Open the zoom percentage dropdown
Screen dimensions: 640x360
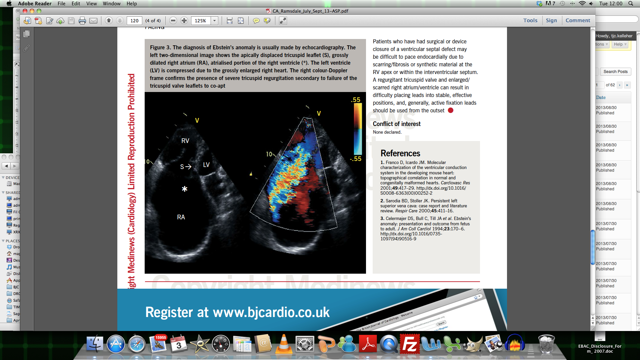215,21
